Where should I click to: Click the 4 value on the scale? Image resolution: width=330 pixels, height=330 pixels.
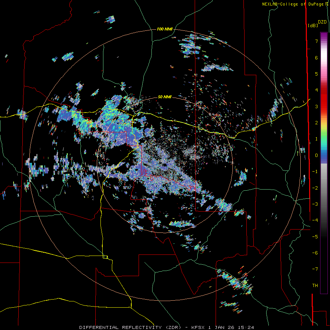tap(316, 90)
